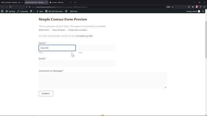Screen dimensions: 207x116
Task: Reset the 120% zoom level indicator
Action: (168, 7)
